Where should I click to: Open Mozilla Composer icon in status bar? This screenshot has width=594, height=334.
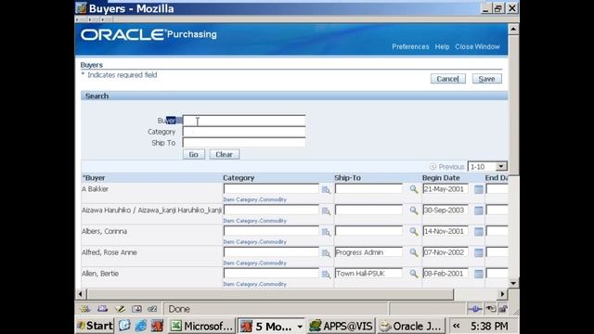(120, 309)
